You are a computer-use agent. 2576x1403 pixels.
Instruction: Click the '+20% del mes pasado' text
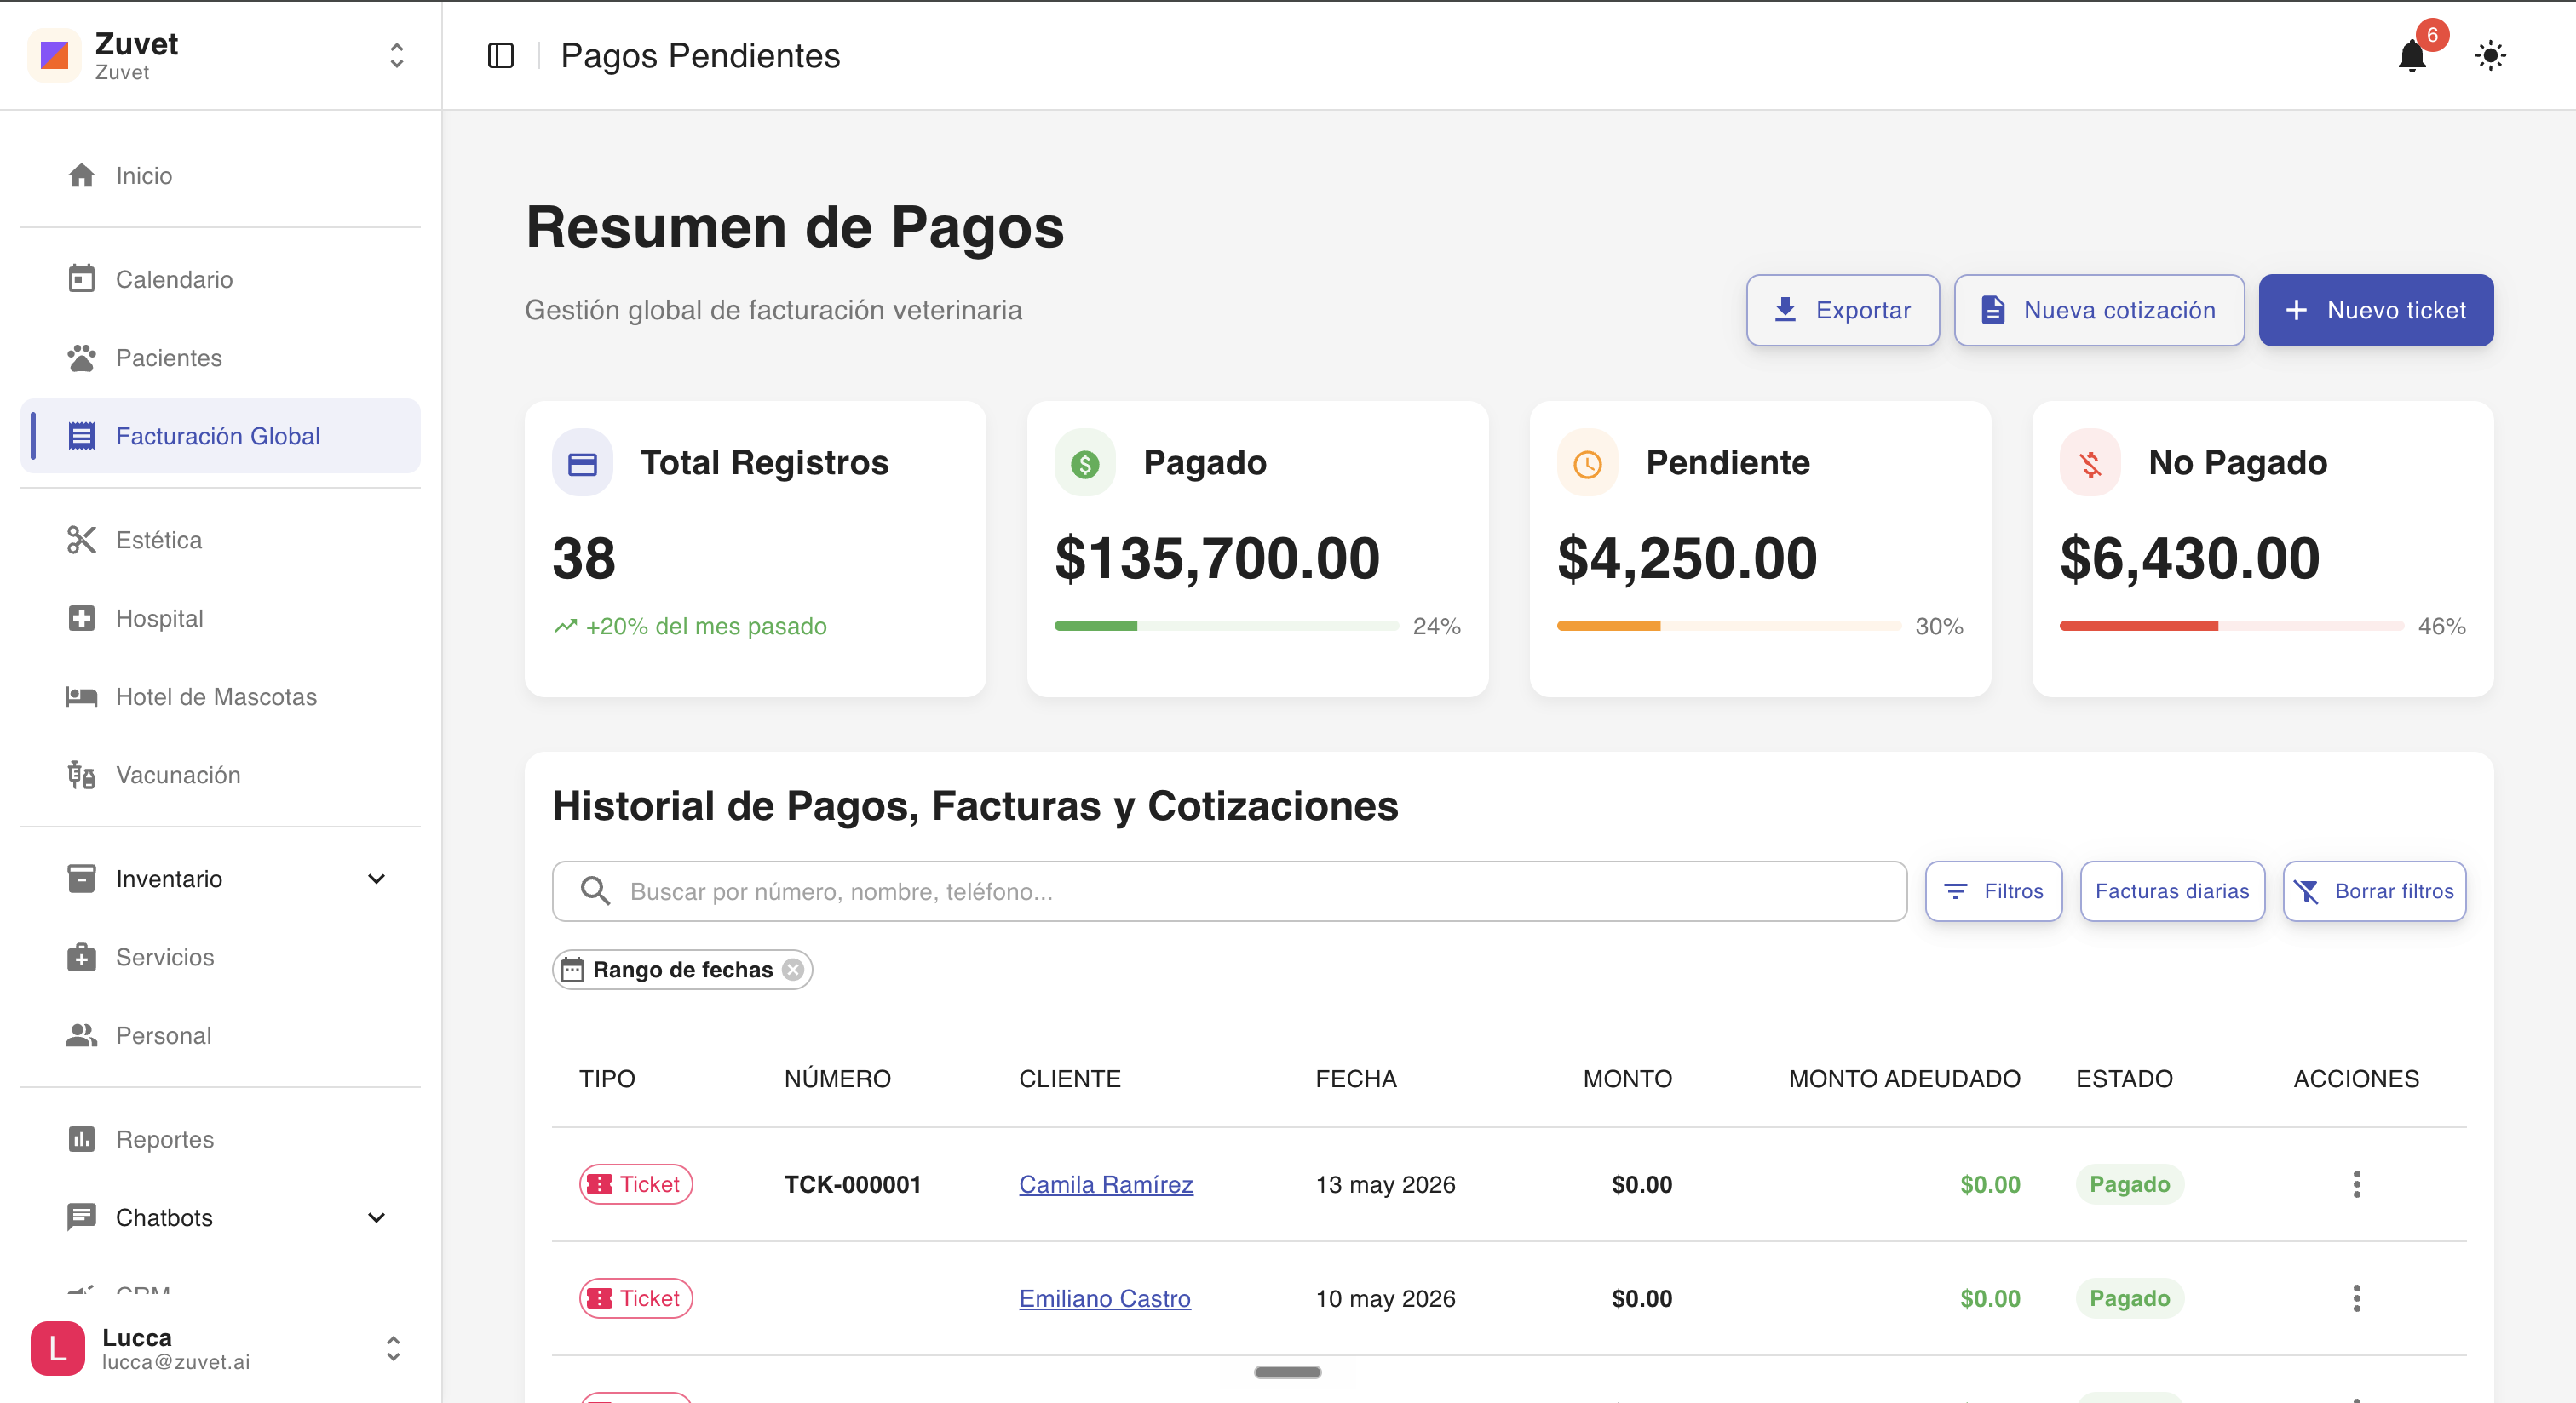click(x=706, y=626)
